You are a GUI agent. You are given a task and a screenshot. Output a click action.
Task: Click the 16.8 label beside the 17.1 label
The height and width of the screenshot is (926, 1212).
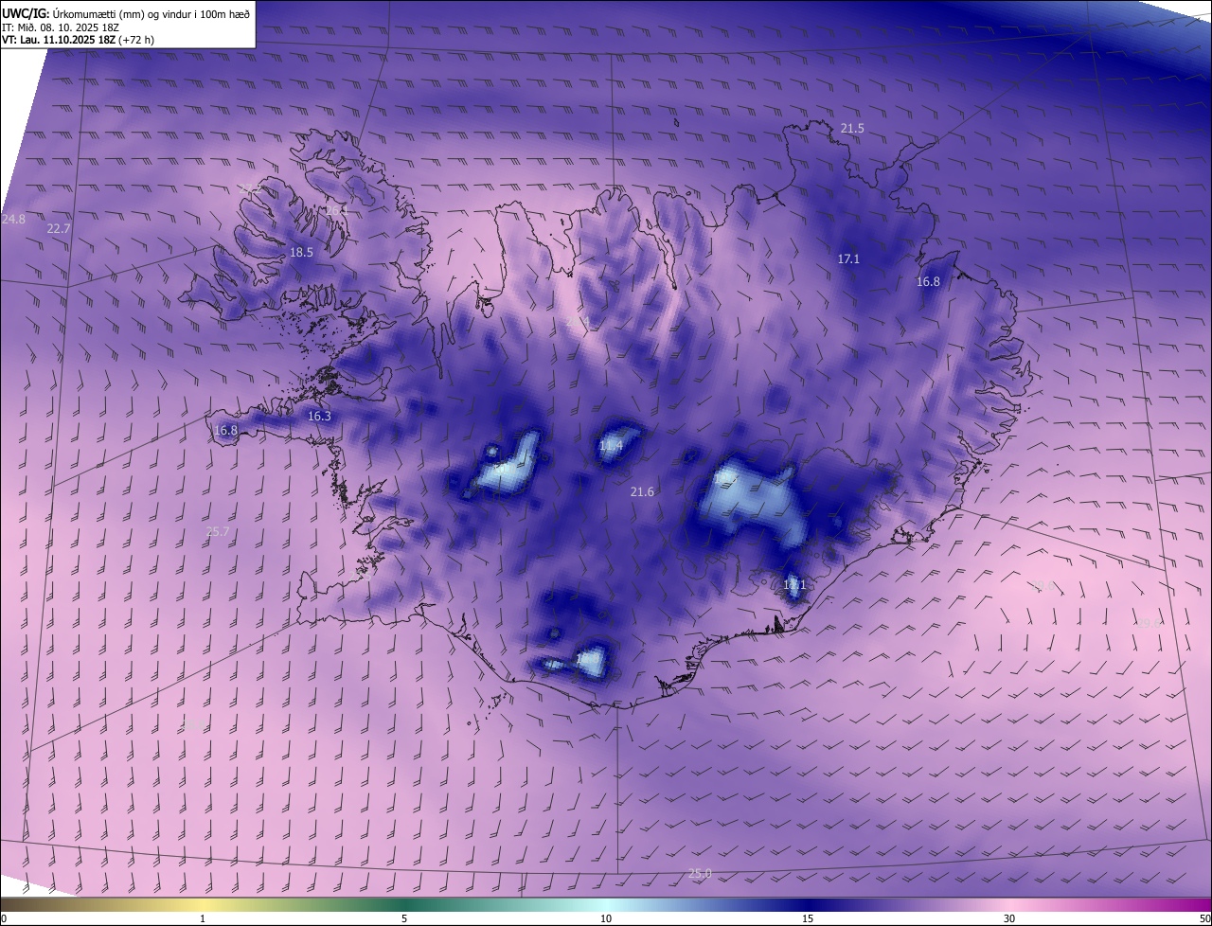coord(928,281)
